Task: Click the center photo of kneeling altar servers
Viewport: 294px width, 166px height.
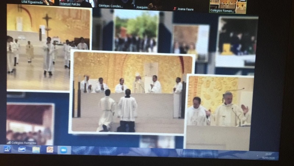Action: point(132,92)
